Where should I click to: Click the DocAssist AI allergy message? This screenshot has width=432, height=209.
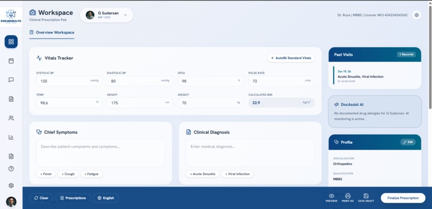[371, 116]
